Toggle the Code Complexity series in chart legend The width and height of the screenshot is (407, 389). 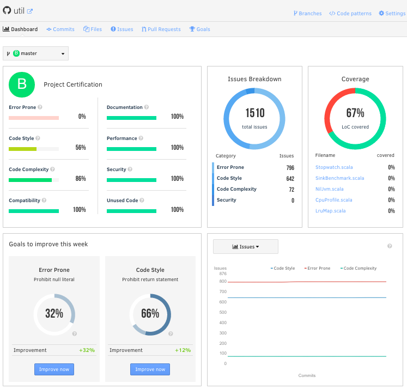pyautogui.click(x=358, y=268)
